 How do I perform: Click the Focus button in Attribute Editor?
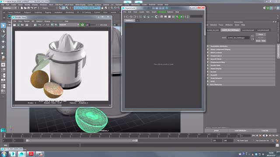click(261, 34)
